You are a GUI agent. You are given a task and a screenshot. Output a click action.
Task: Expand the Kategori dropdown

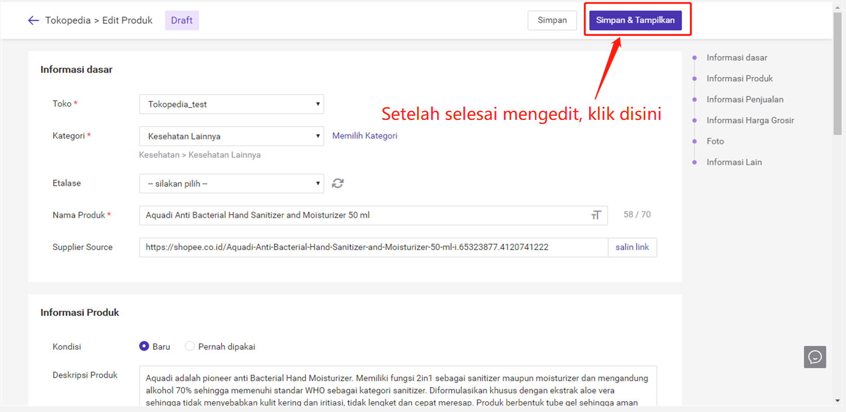pos(232,136)
